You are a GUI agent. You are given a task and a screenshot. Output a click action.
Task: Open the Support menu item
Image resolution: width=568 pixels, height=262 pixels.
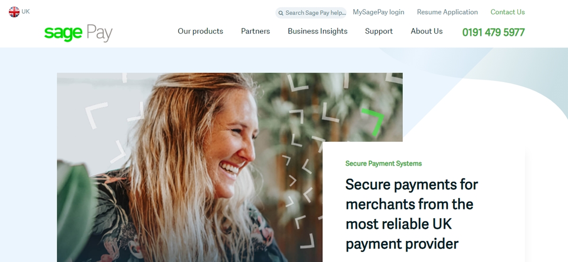click(x=379, y=31)
